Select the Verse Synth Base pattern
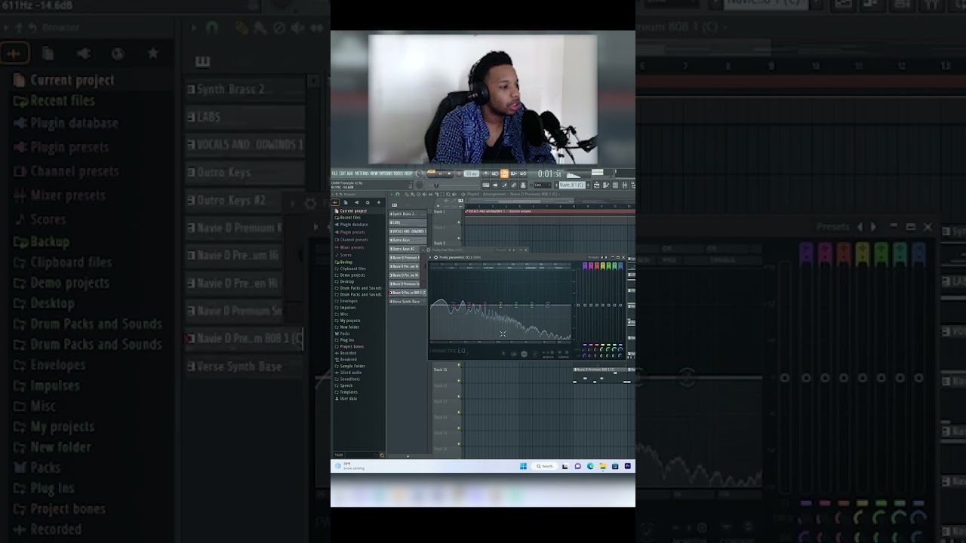966x543 pixels. [x=408, y=302]
